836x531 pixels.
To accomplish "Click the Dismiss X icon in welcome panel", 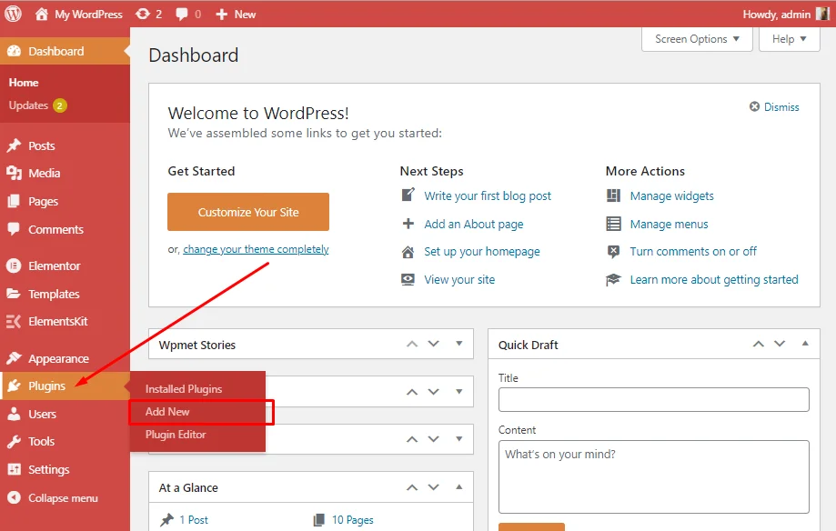I will coord(754,106).
